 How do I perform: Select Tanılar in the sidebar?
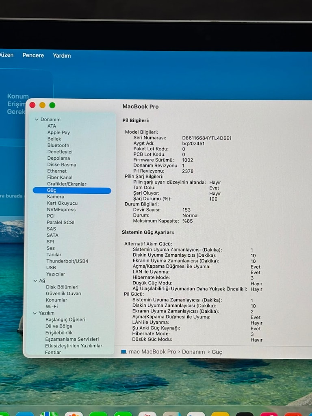[54, 255]
